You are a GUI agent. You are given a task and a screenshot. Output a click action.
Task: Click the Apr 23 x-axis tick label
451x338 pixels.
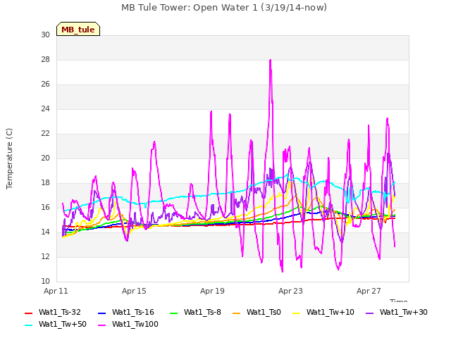[290, 291]
